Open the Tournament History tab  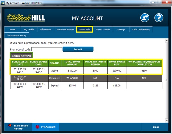[x=17, y=35]
